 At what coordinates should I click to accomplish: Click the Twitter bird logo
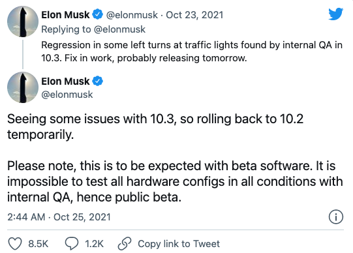335,14
